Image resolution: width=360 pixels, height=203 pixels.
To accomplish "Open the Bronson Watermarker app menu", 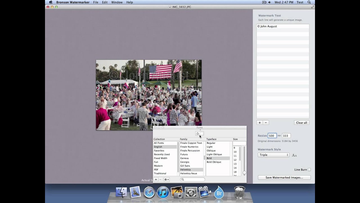I will pos(73,2).
